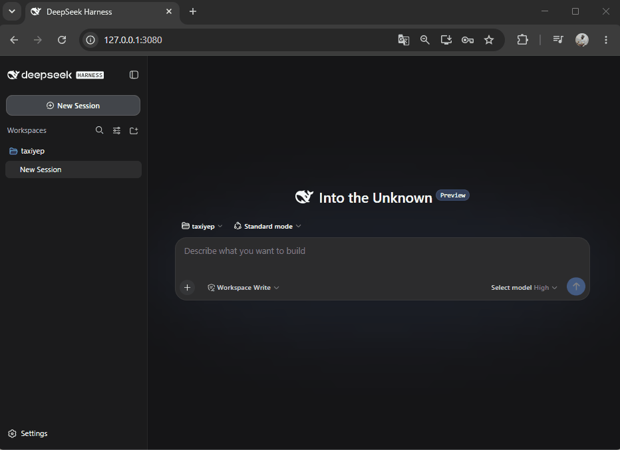The image size is (620, 450).
Task: Close the DeepSeek Harness tab
Action: click(x=169, y=11)
